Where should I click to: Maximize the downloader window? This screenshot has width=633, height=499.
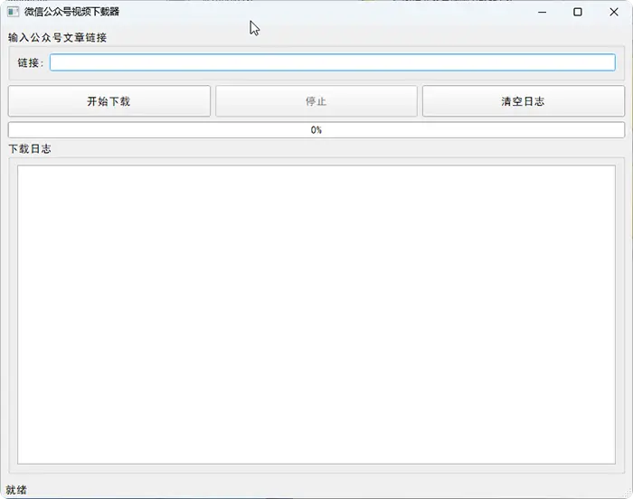[578, 12]
